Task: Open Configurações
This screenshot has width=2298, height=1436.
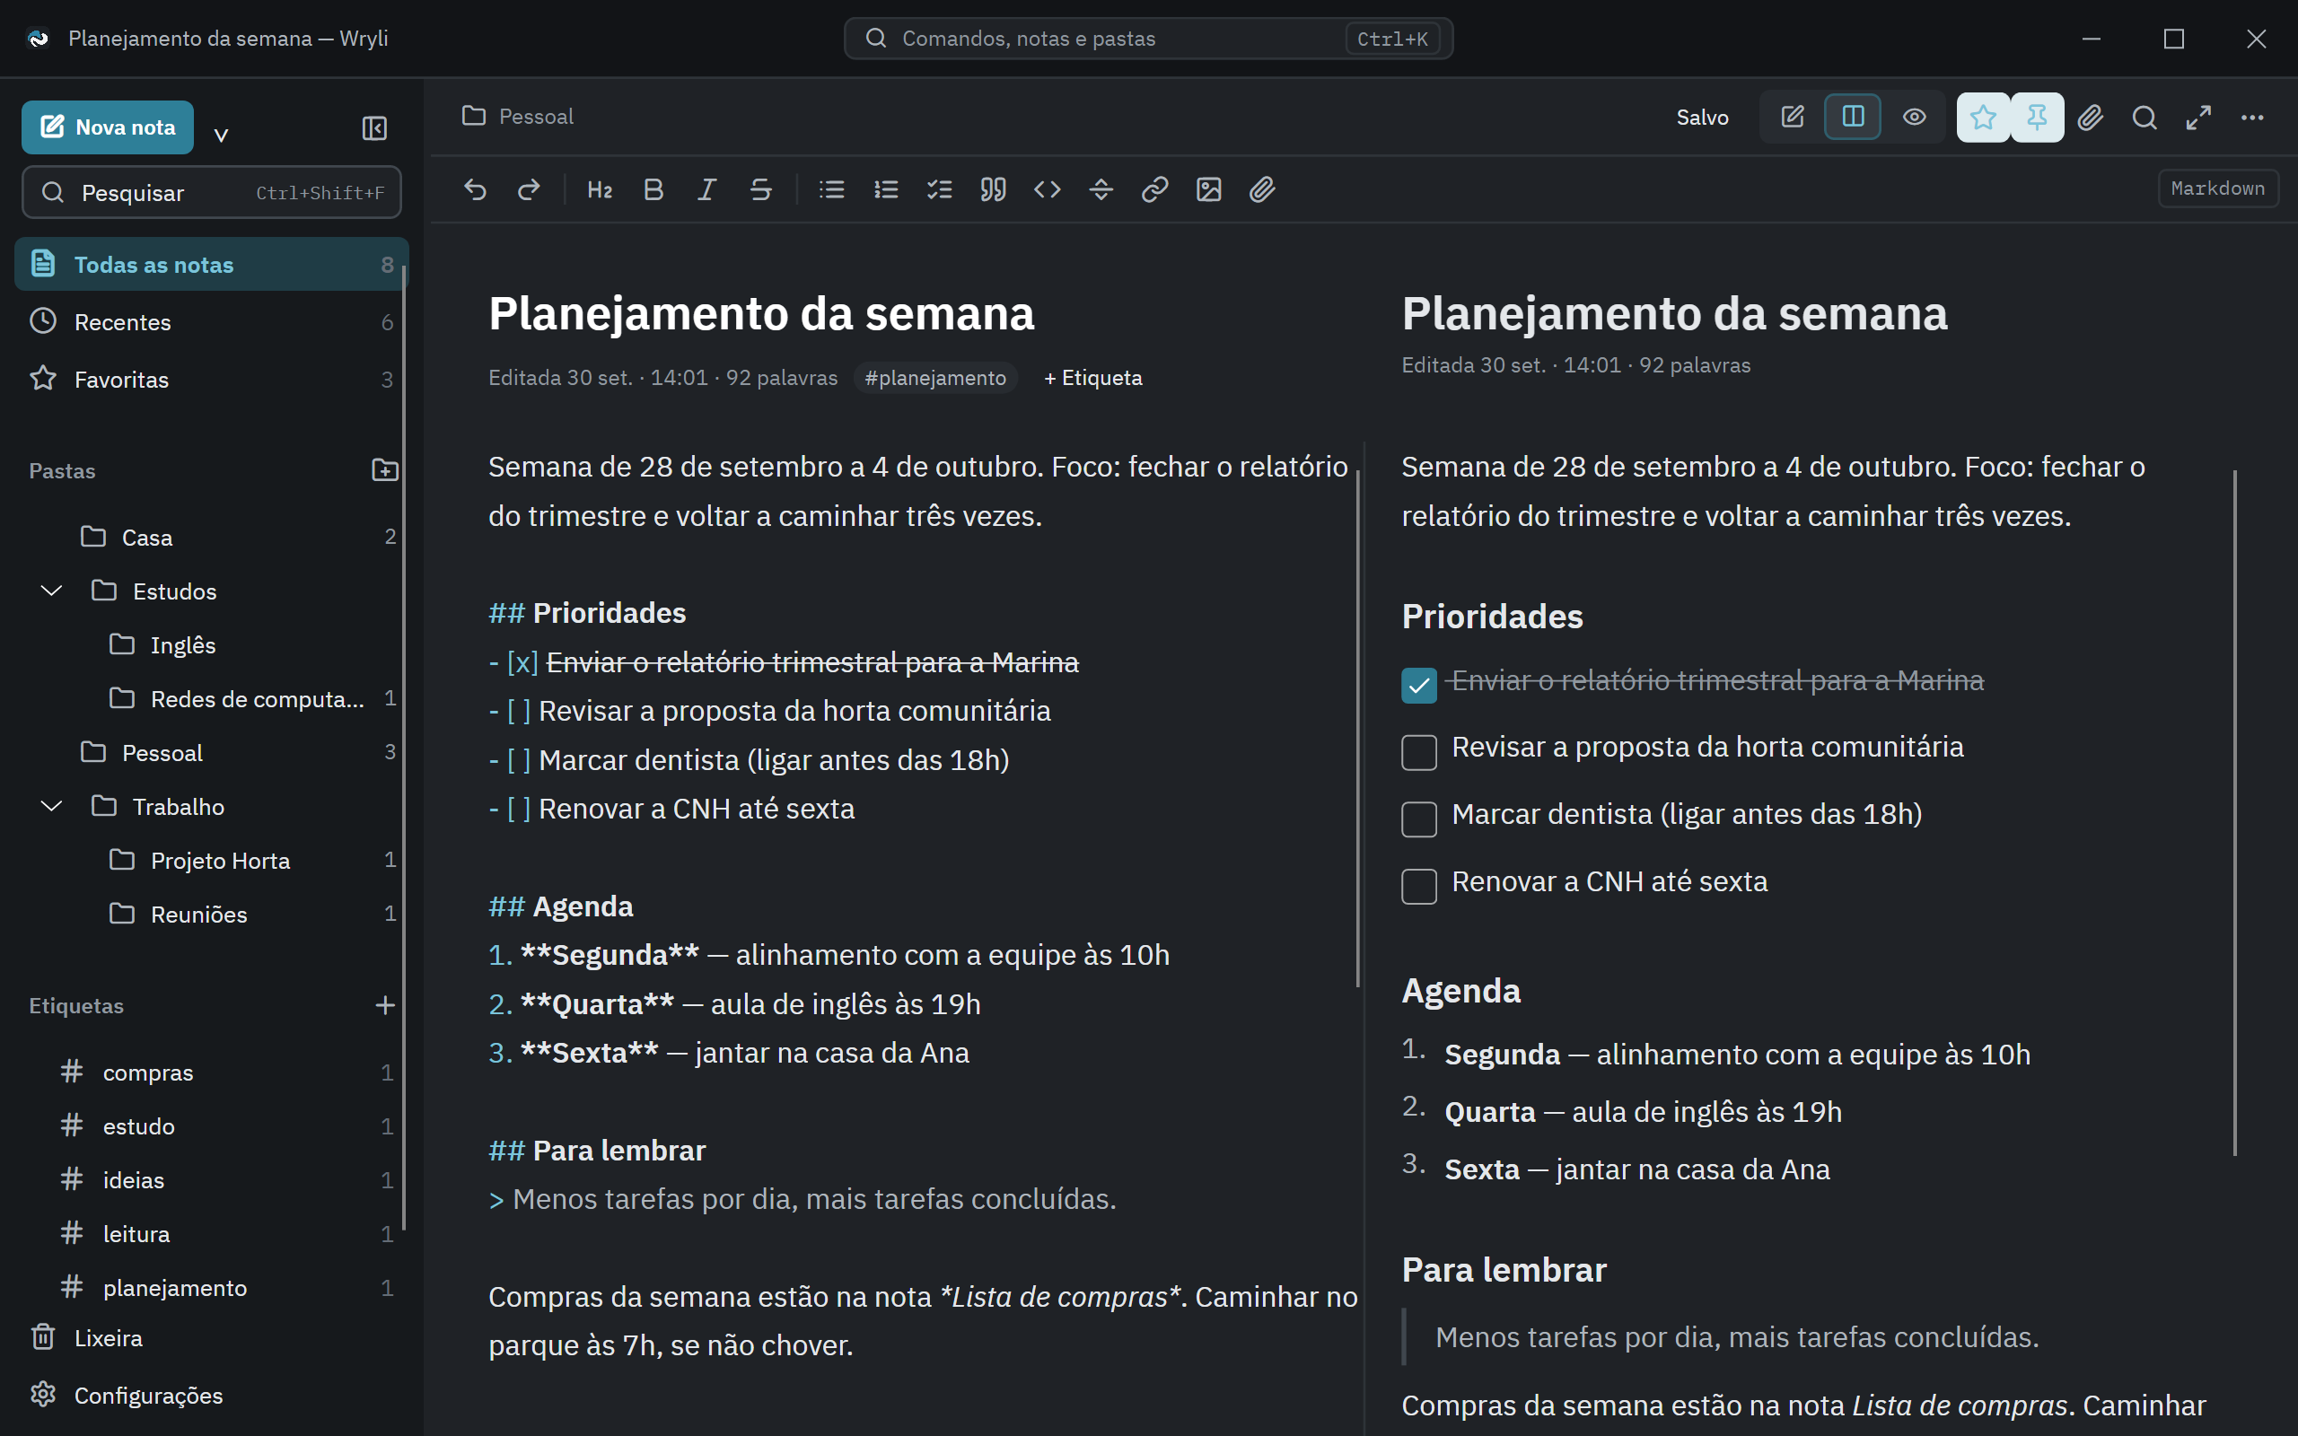Action: [x=211, y=1395]
